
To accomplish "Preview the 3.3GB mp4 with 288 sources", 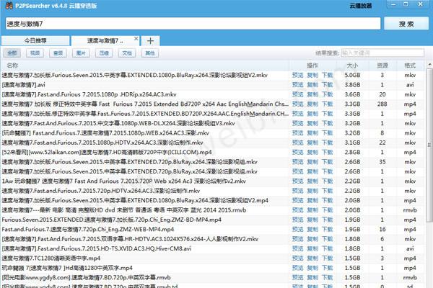I will click(x=297, y=104).
